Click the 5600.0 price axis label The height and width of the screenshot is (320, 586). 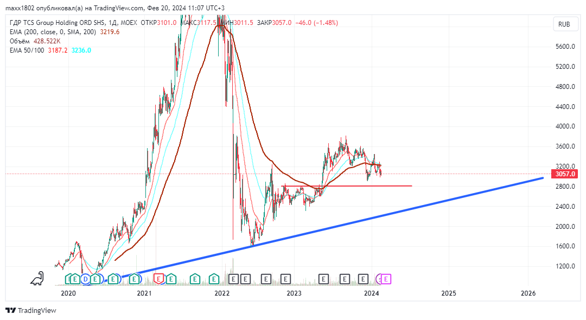(x=565, y=47)
